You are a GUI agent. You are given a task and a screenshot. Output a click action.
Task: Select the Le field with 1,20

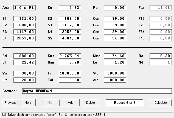(115, 62)
